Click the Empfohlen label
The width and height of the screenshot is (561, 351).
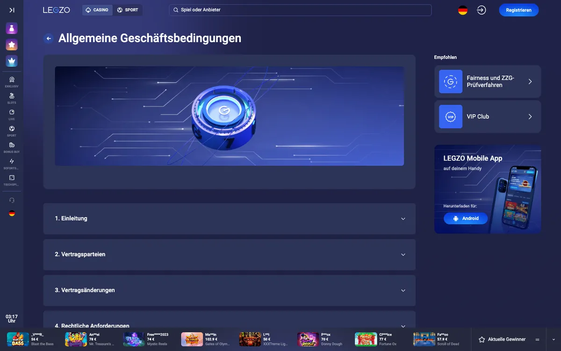coord(446,57)
